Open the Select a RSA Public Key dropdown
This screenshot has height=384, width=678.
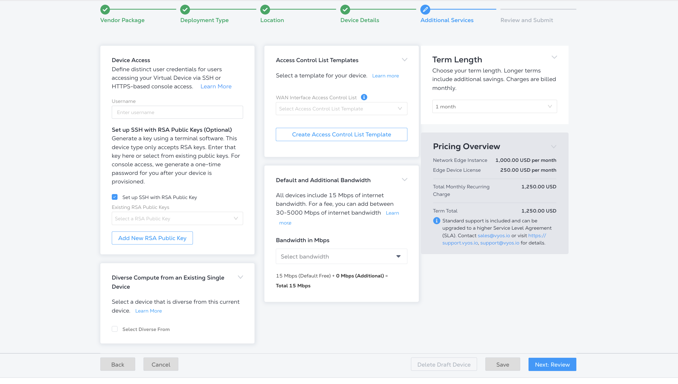coord(177,219)
